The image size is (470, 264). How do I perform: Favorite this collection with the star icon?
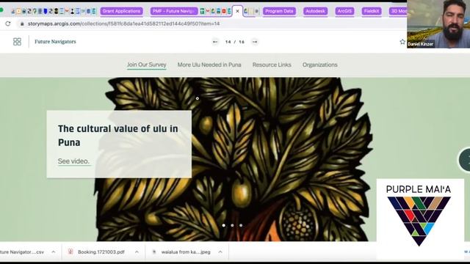click(402, 42)
